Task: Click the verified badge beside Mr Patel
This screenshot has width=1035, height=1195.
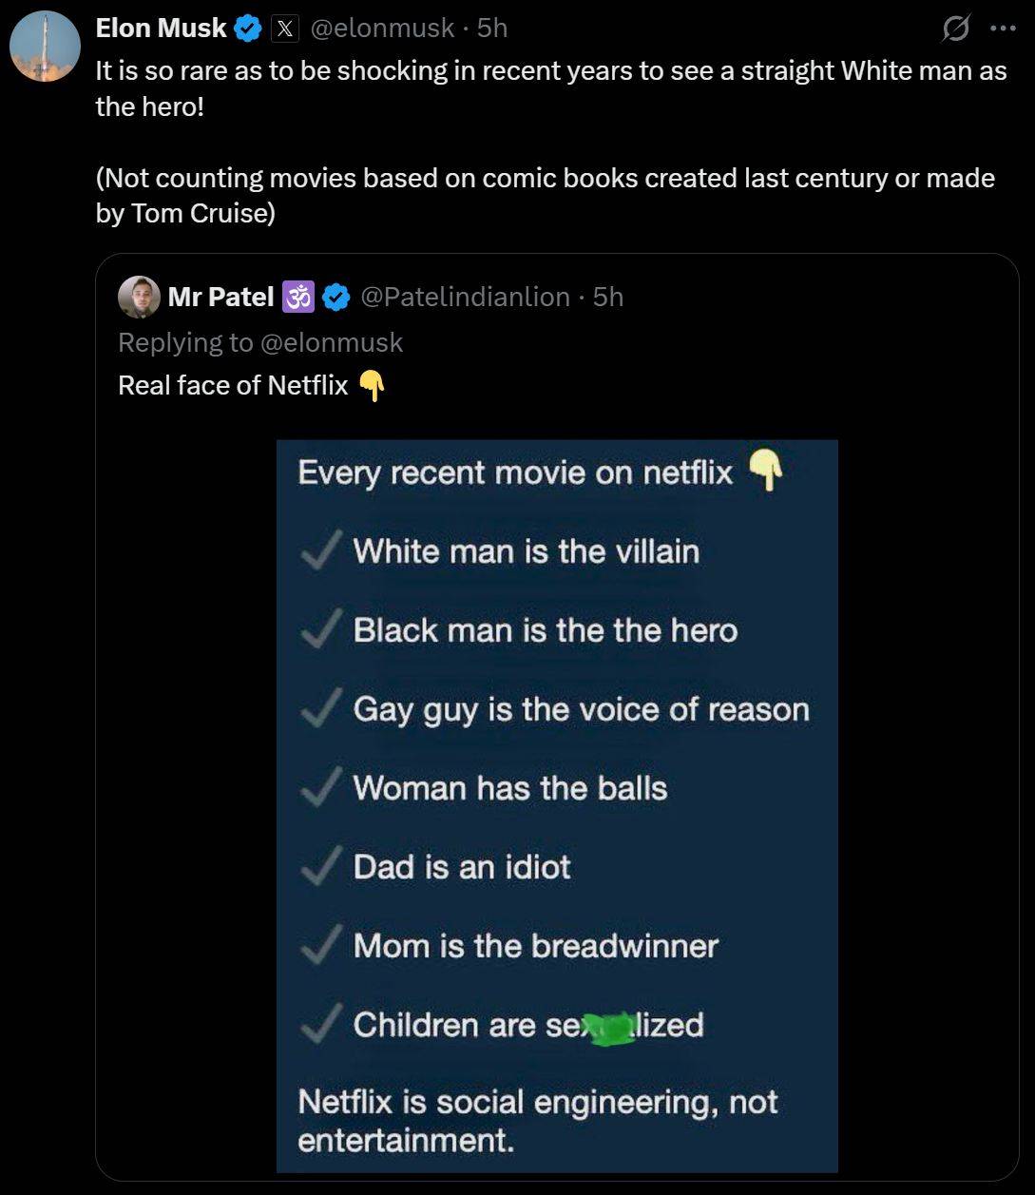Action: [335, 298]
